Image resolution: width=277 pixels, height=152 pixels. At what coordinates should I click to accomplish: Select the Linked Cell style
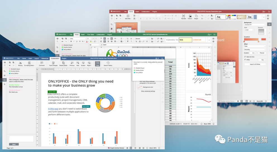199,40
